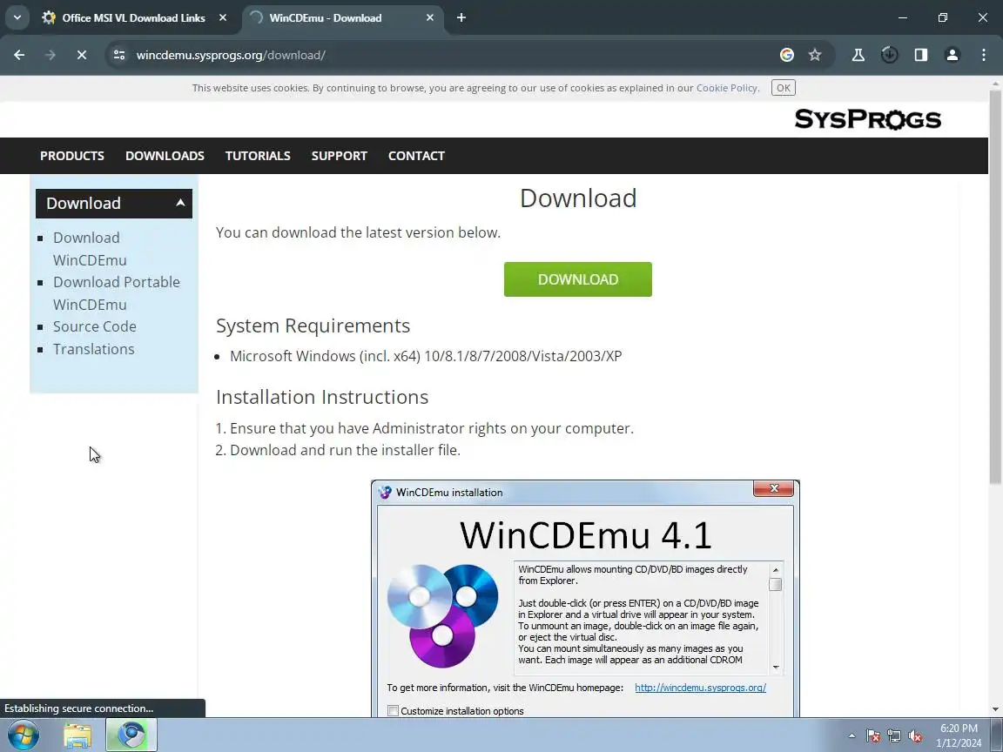The height and width of the screenshot is (752, 1003).
Task: Open network tray icon
Action: coord(894,736)
